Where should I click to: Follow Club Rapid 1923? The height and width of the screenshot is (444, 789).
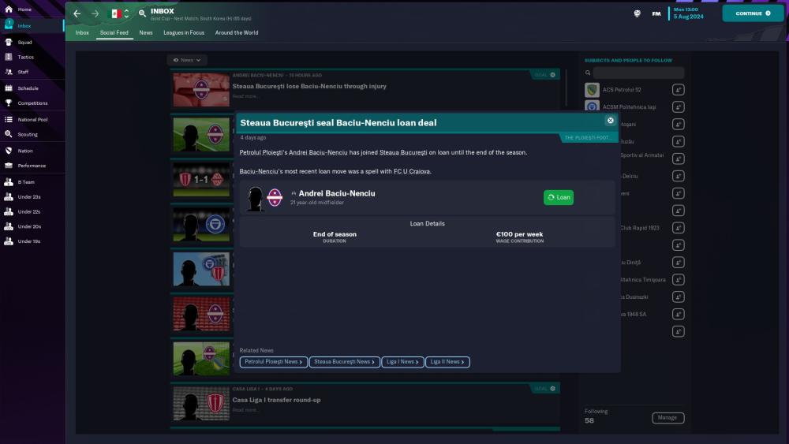coord(678,228)
